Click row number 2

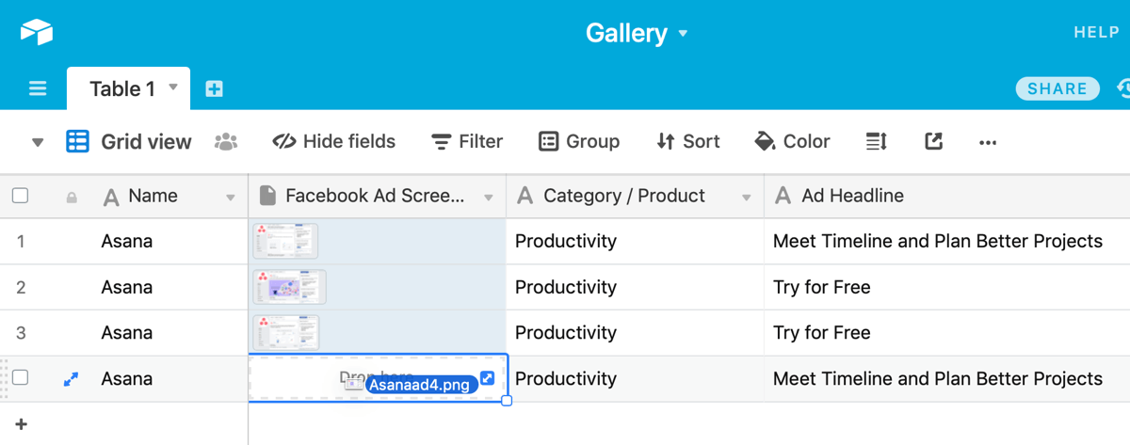pyautogui.click(x=21, y=287)
